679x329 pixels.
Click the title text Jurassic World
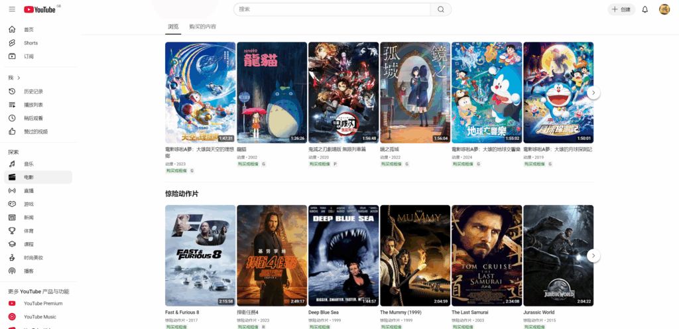pyautogui.click(x=538, y=312)
